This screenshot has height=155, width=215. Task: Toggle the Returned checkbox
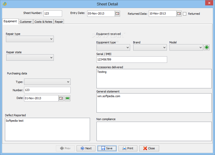[184, 14]
